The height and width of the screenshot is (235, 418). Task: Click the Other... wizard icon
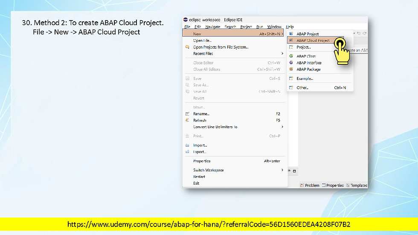coord(291,87)
